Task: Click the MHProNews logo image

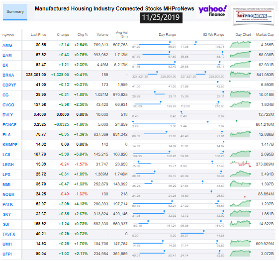Action: click(x=254, y=16)
